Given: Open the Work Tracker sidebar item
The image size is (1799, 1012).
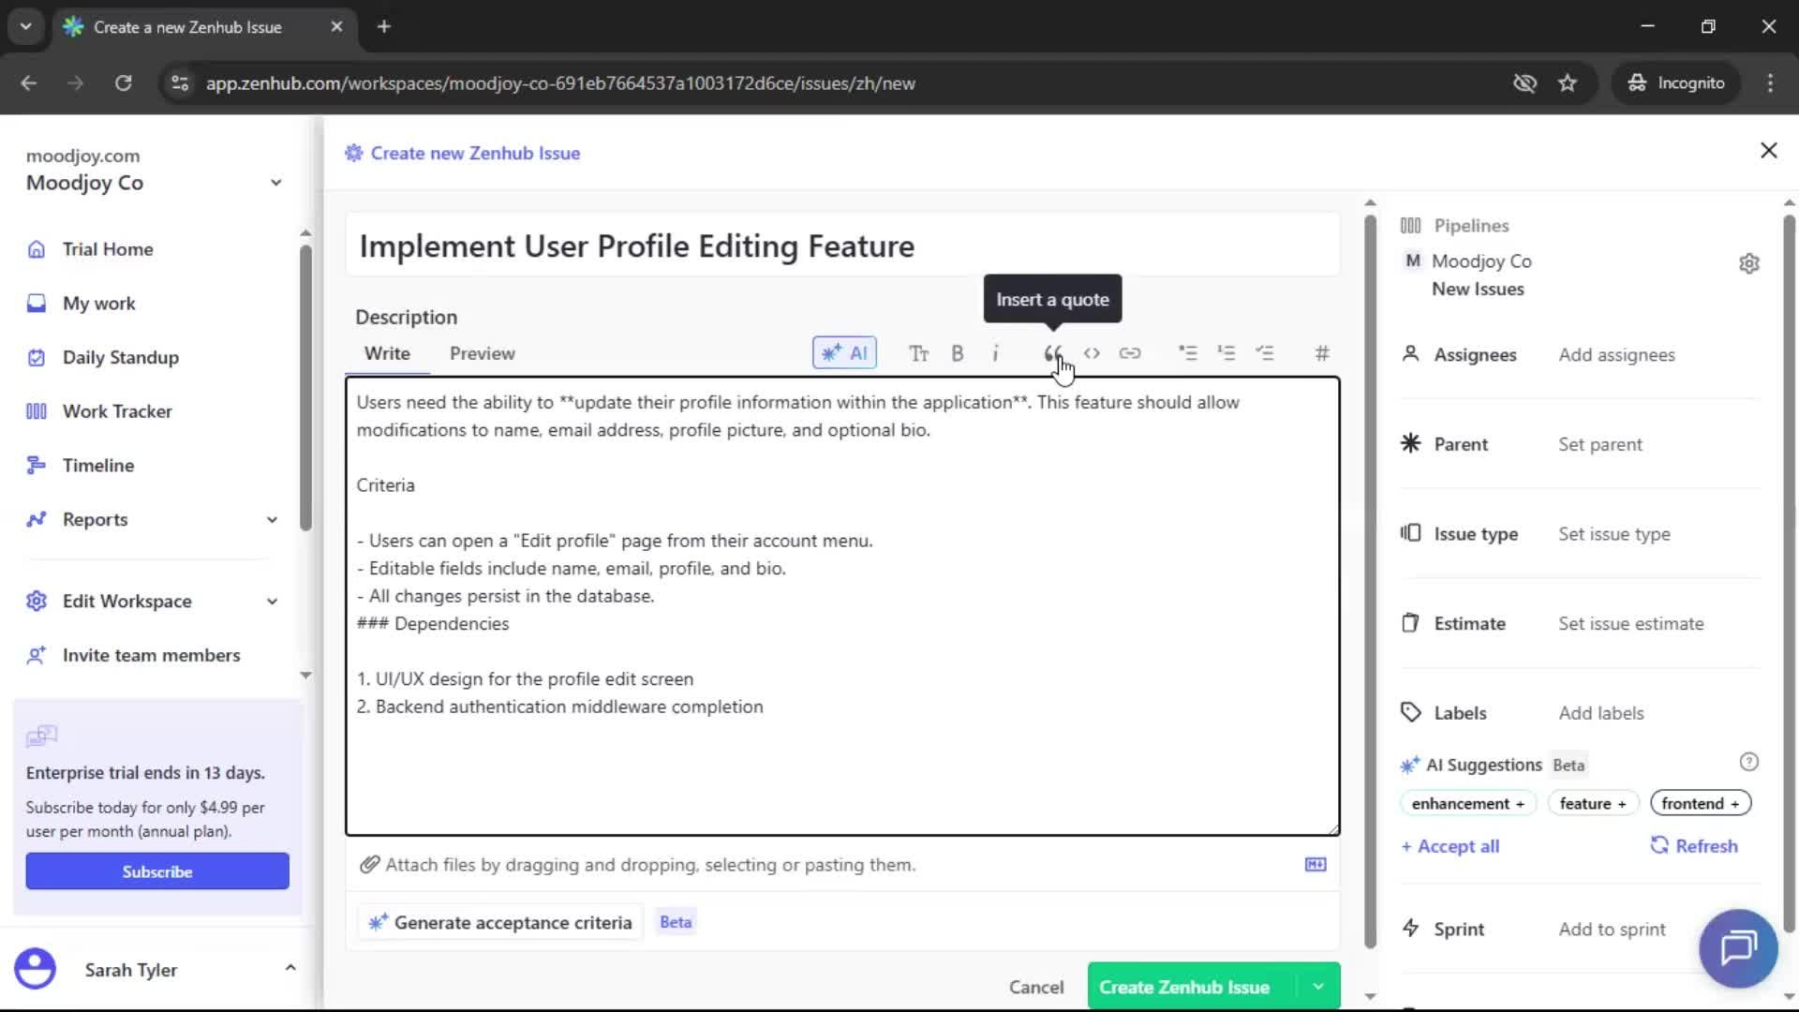Looking at the screenshot, I should point(116,410).
